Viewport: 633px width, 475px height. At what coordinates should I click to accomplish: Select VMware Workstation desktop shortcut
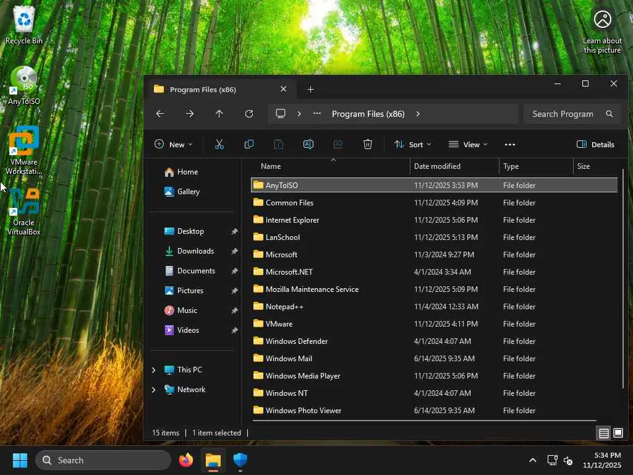point(24,150)
